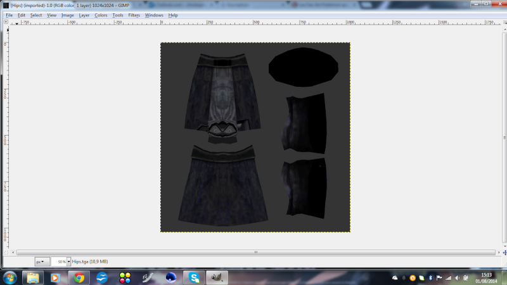Open the Windows menu
This screenshot has width=507, height=285.
(x=154, y=15)
